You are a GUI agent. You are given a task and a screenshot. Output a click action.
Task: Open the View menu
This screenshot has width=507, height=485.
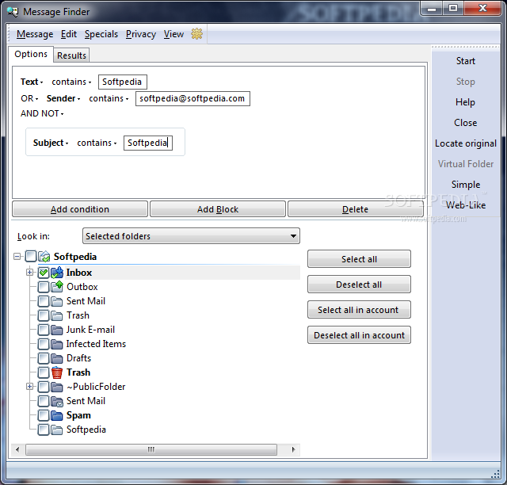coord(173,34)
